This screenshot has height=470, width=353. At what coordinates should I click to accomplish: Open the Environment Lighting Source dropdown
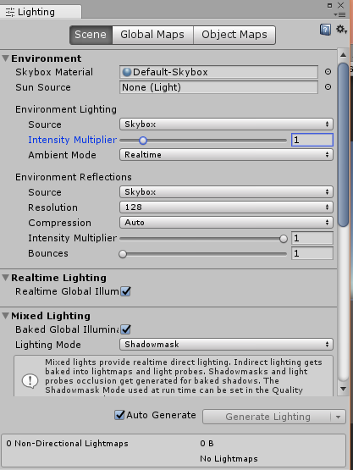point(226,124)
